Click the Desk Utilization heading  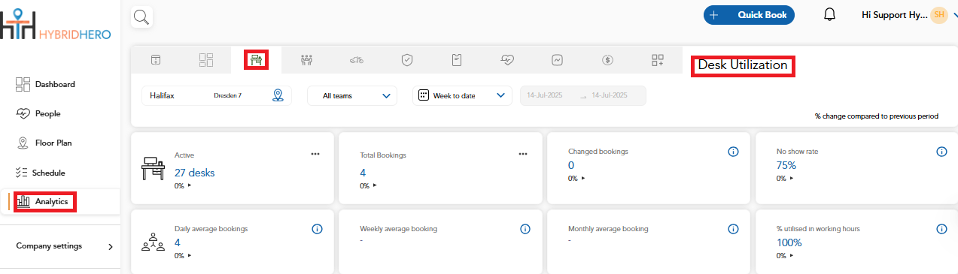[x=743, y=65]
